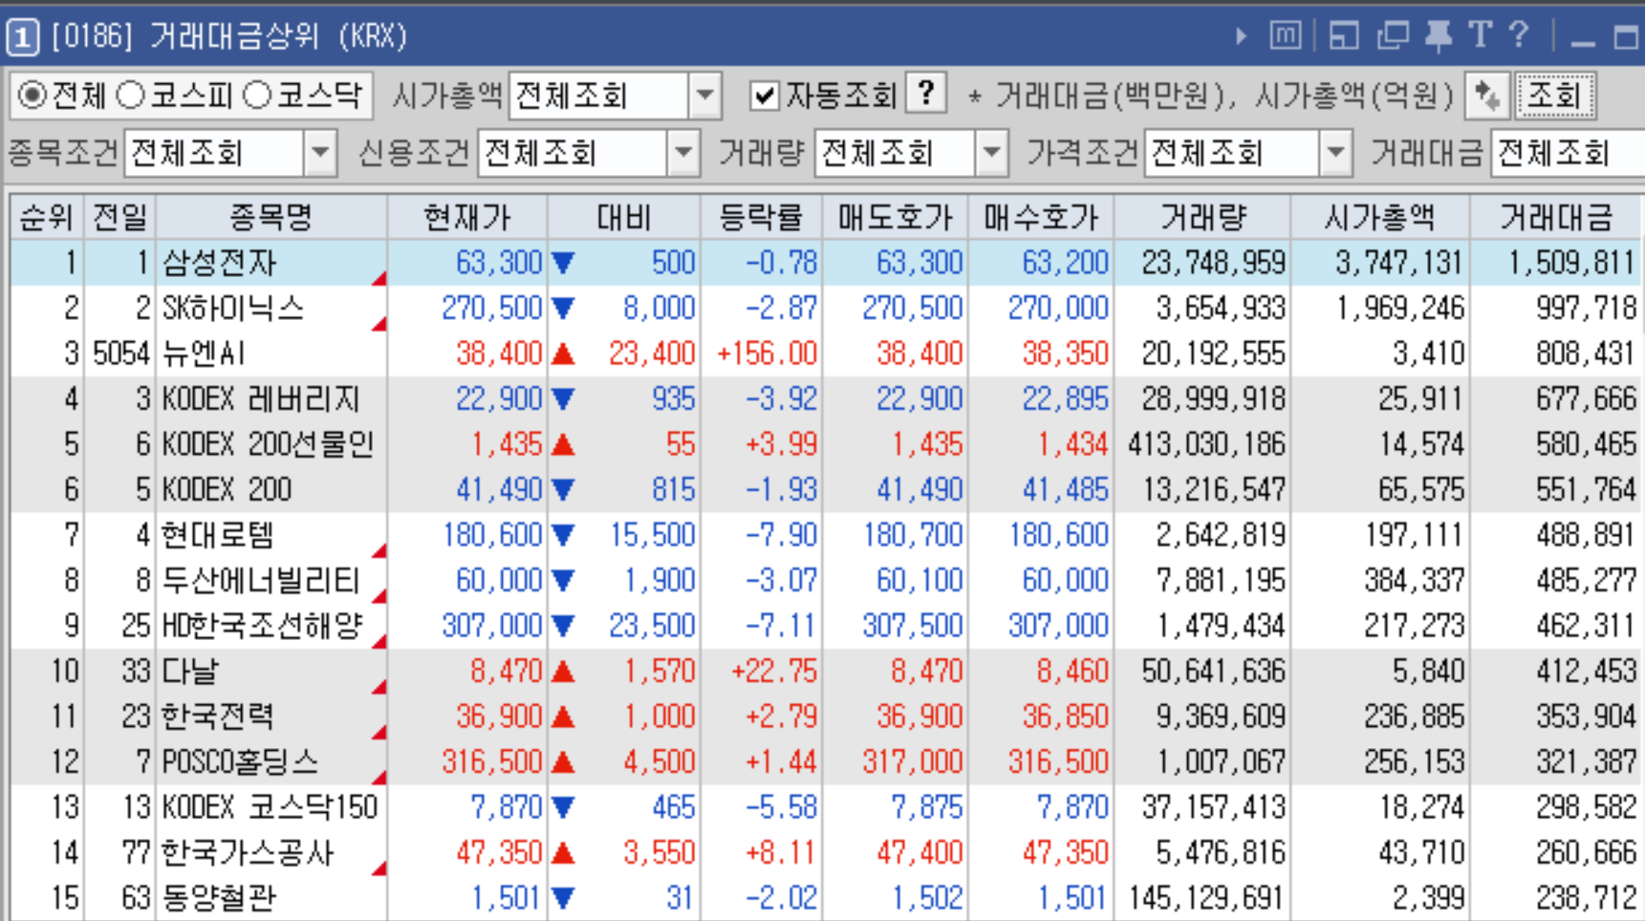Click the 종목명 column header
1645x921 pixels.
coord(271,218)
